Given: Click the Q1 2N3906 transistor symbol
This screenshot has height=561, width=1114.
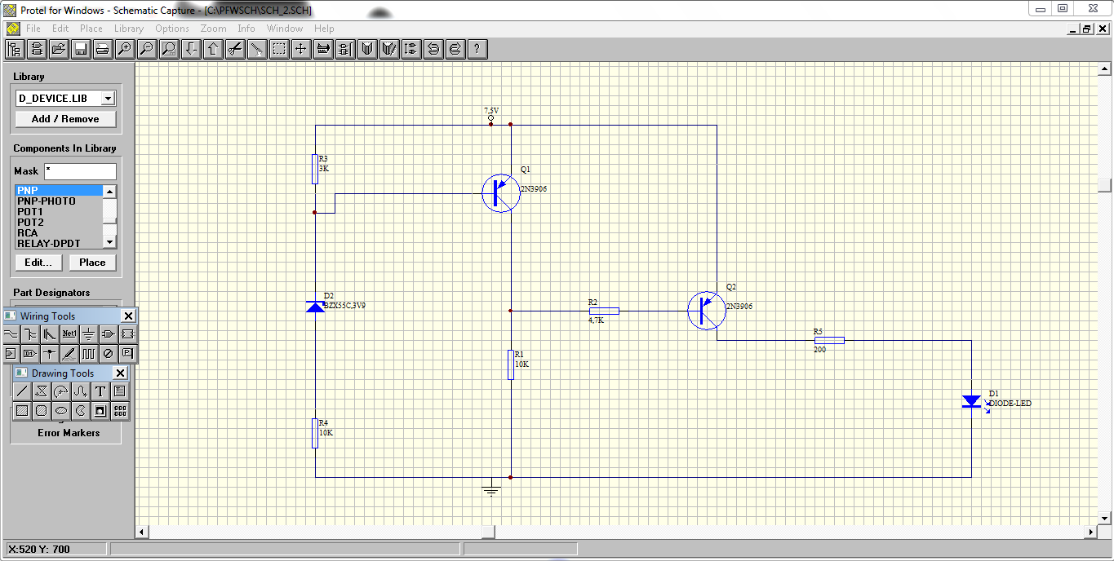Looking at the screenshot, I should point(500,193).
